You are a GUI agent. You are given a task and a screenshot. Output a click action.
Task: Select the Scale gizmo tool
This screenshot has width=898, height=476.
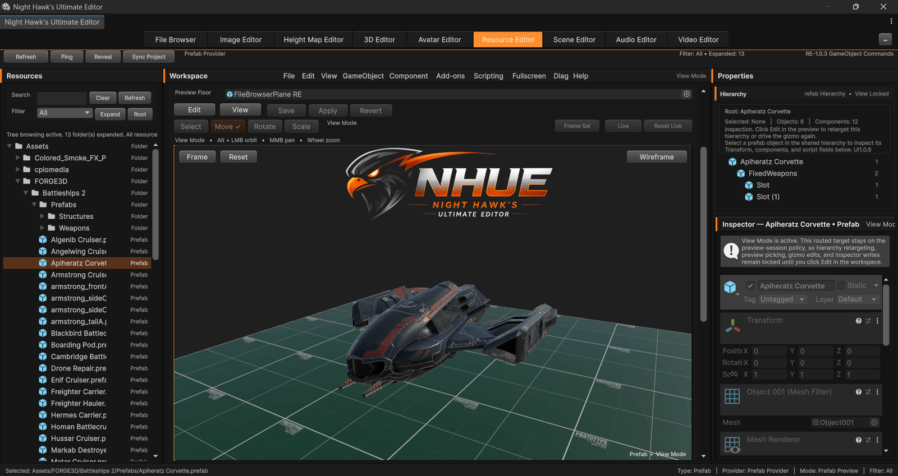click(301, 127)
